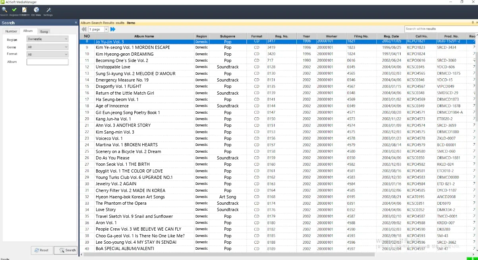The image size is (478, 260).
Task: Select People Crew Vol. 3 row
Action: point(278,229)
